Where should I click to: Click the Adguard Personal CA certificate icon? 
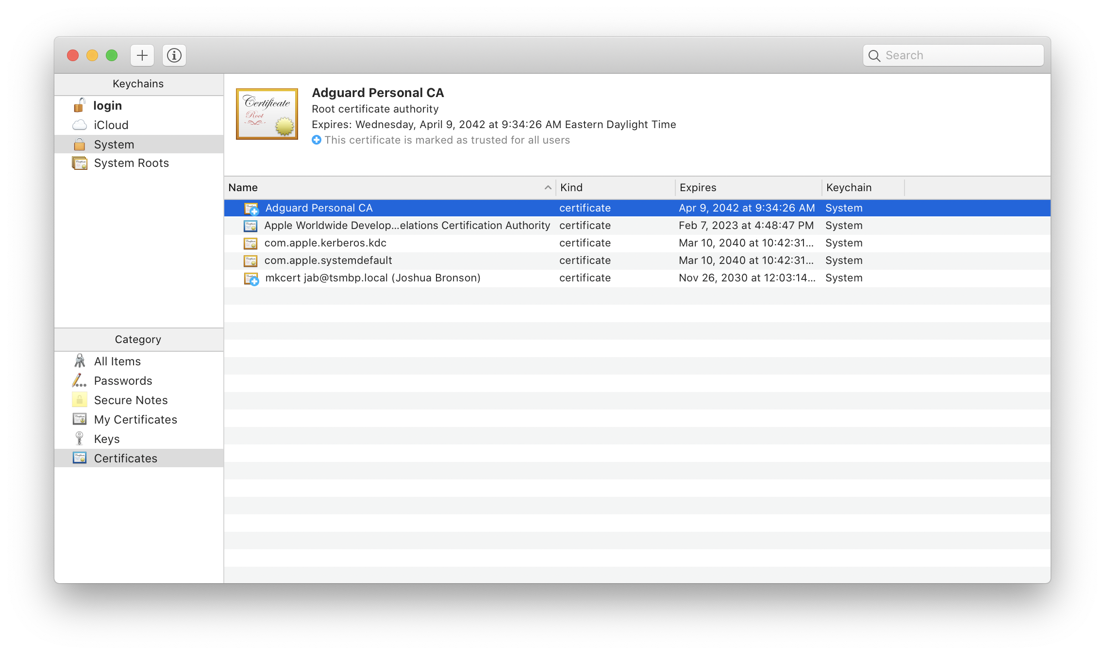251,208
